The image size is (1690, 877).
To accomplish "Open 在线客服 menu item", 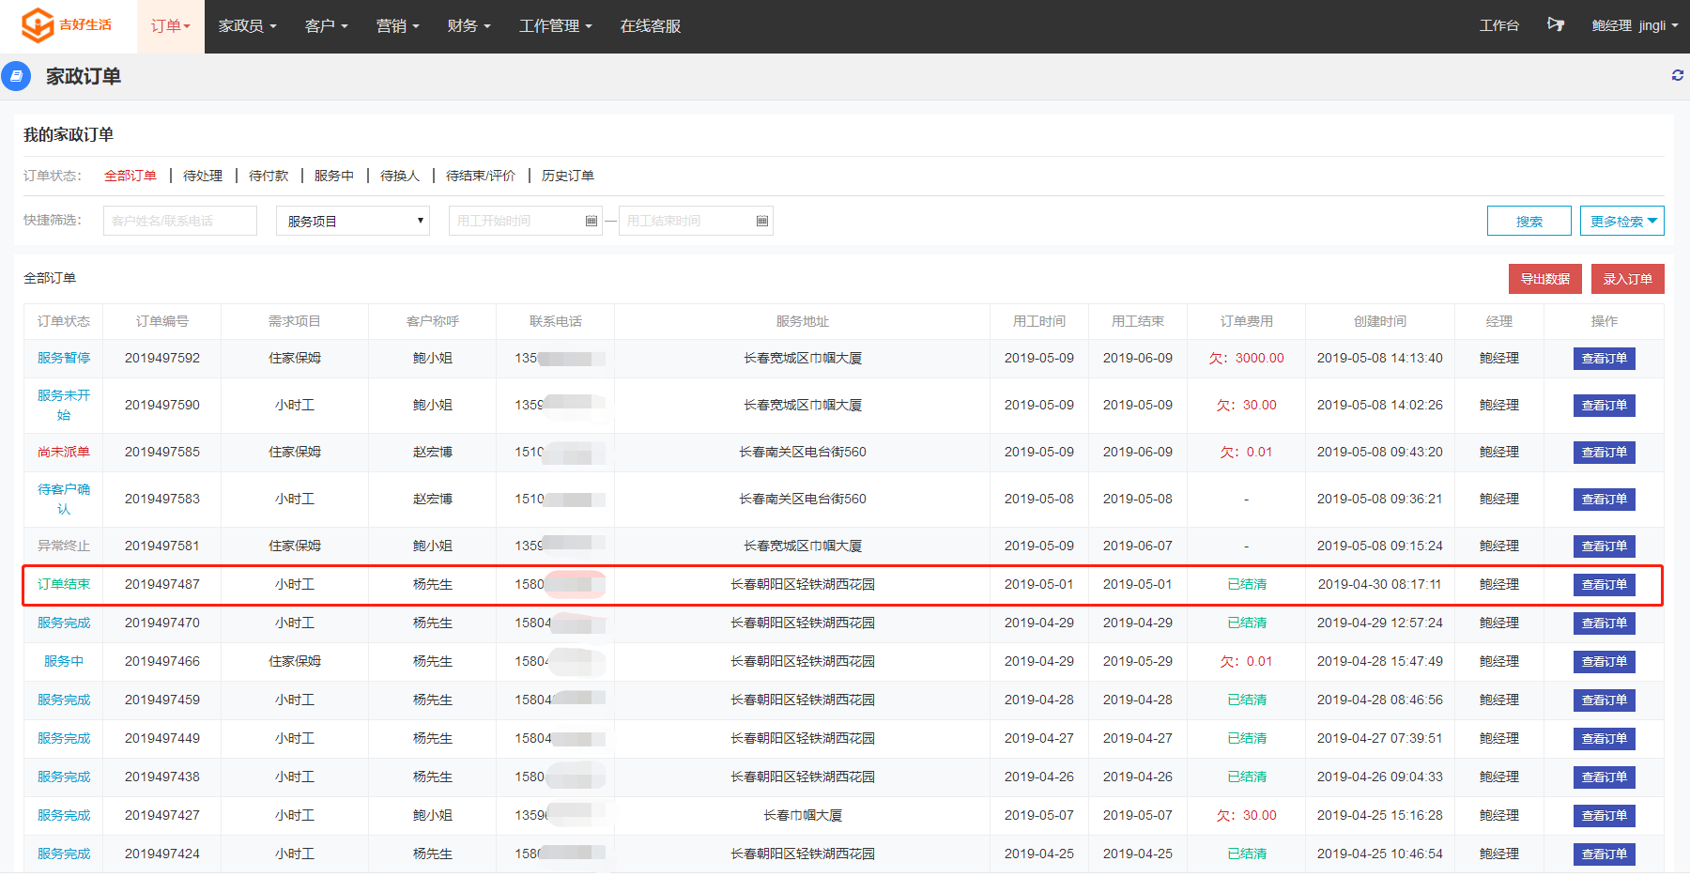I will point(651,26).
